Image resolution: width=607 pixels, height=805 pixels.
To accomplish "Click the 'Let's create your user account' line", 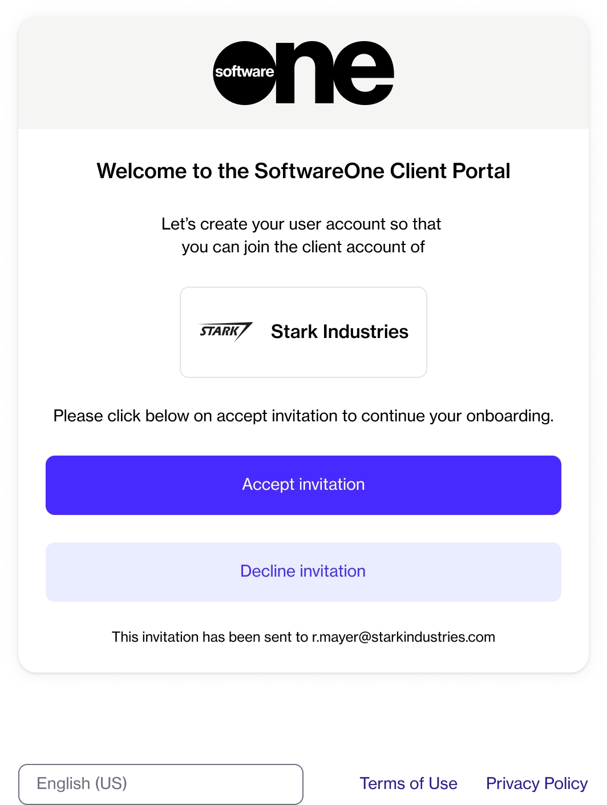I will 301,224.
